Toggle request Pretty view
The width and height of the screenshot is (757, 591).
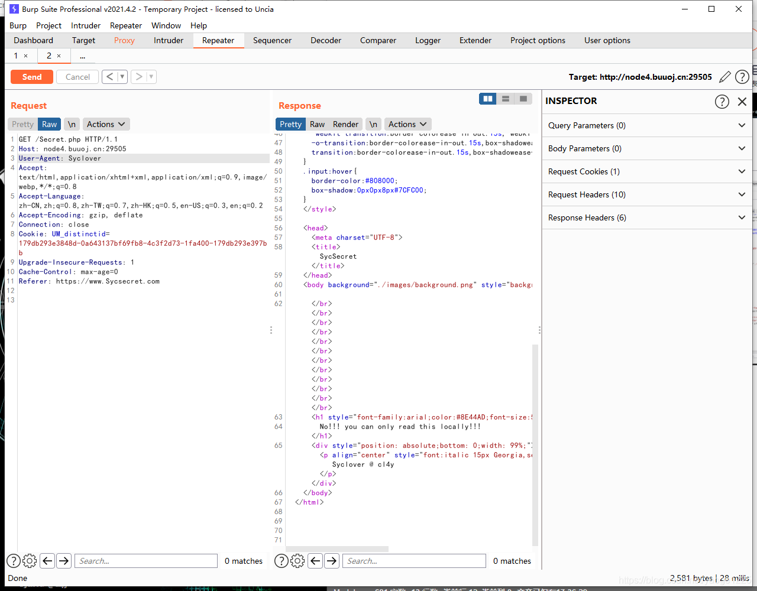click(x=22, y=124)
